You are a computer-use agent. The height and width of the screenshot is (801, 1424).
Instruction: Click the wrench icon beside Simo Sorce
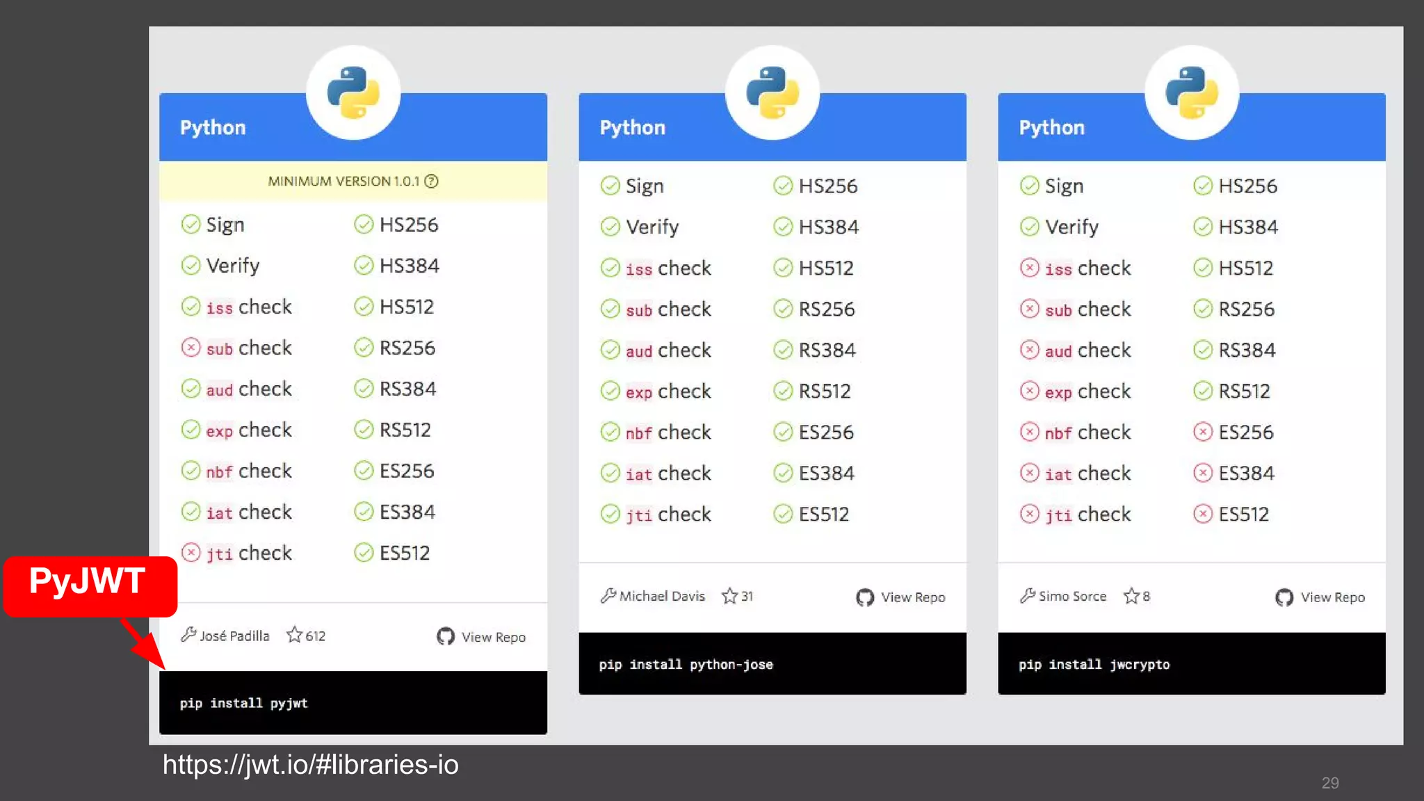(1028, 595)
